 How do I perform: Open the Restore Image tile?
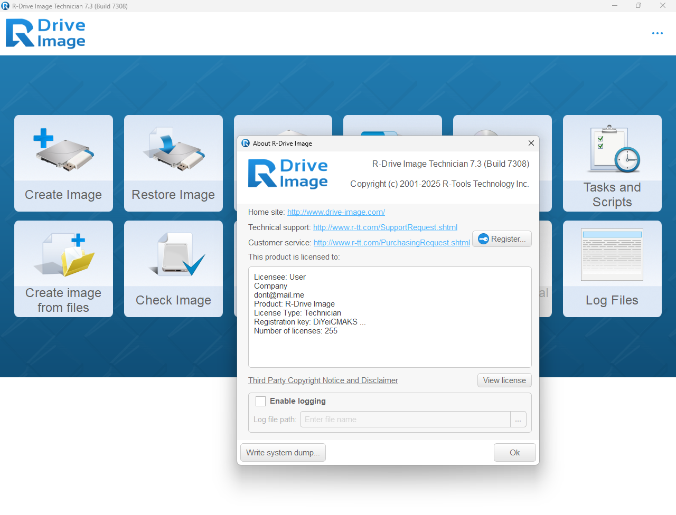click(173, 163)
